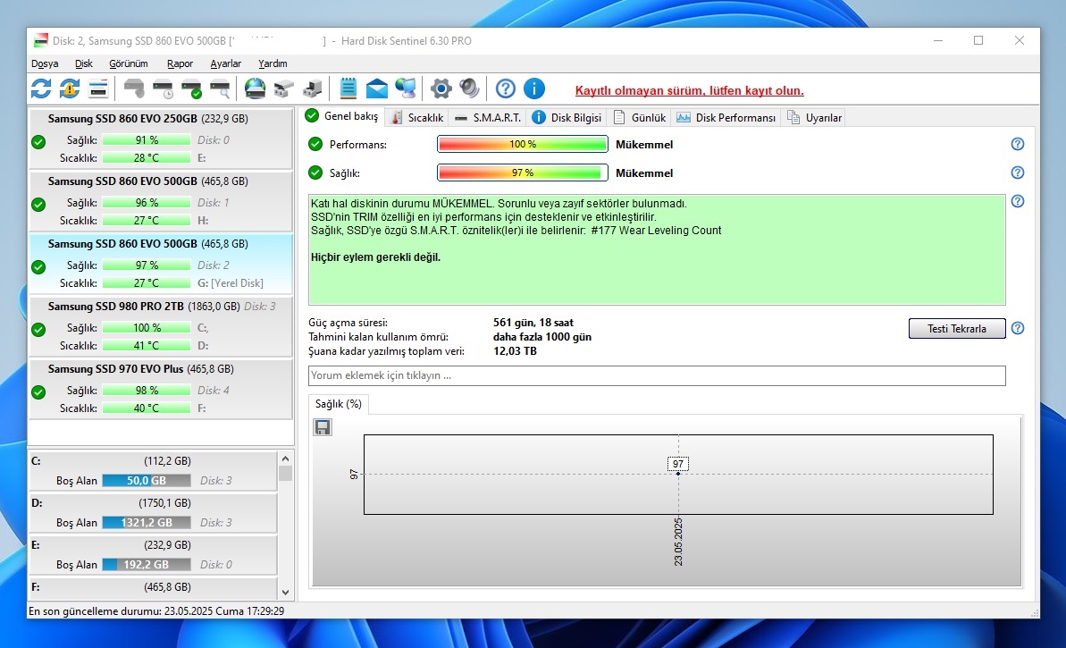The width and height of the screenshot is (1066, 648).
Task: Click the disk with clock toolbar icon
Action: [164, 88]
